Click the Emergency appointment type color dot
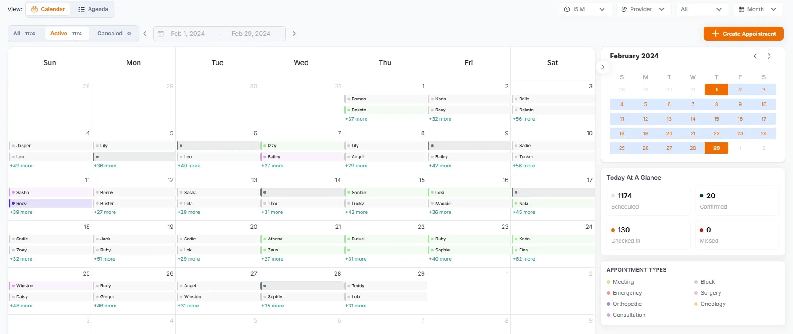Image resolution: width=793 pixels, height=334 pixels. (x=608, y=293)
